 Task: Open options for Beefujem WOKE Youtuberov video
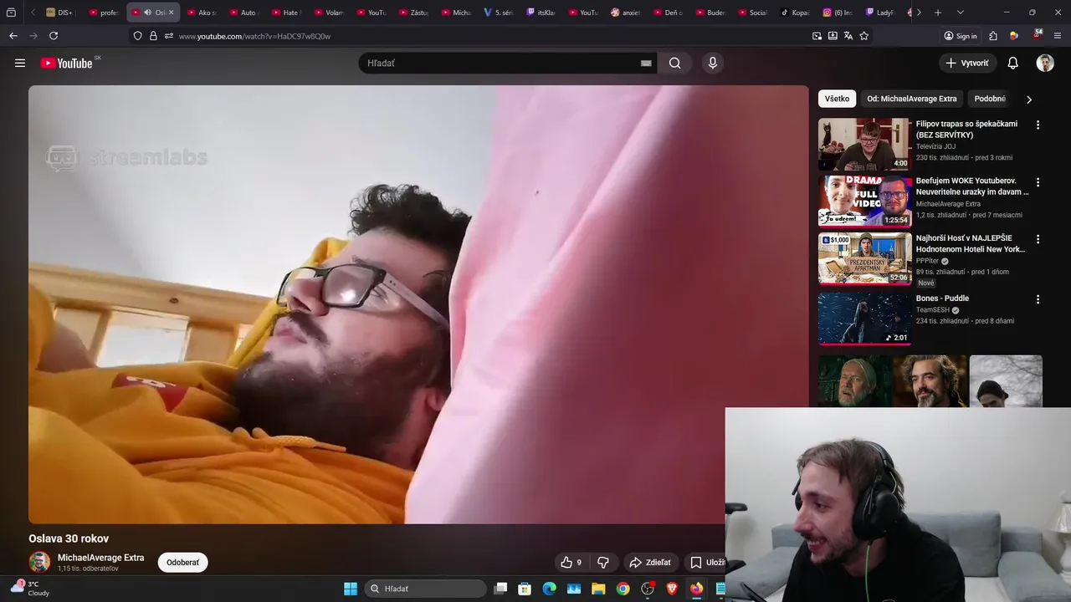[1038, 181]
